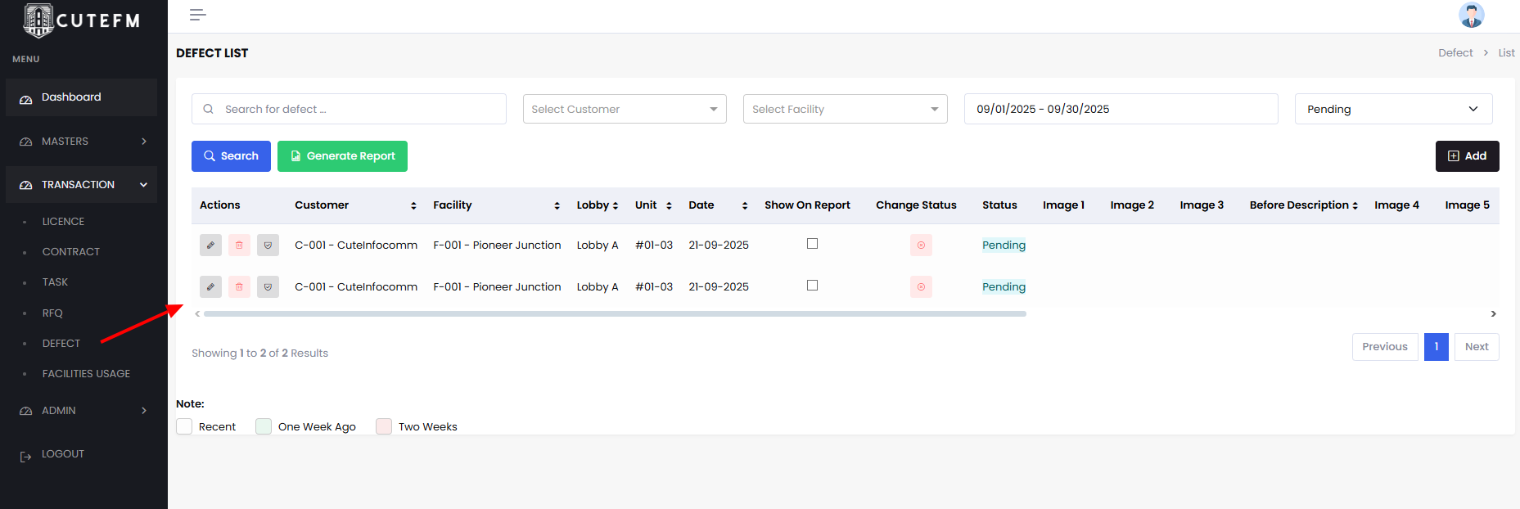Click the Generate Report button

click(342, 156)
